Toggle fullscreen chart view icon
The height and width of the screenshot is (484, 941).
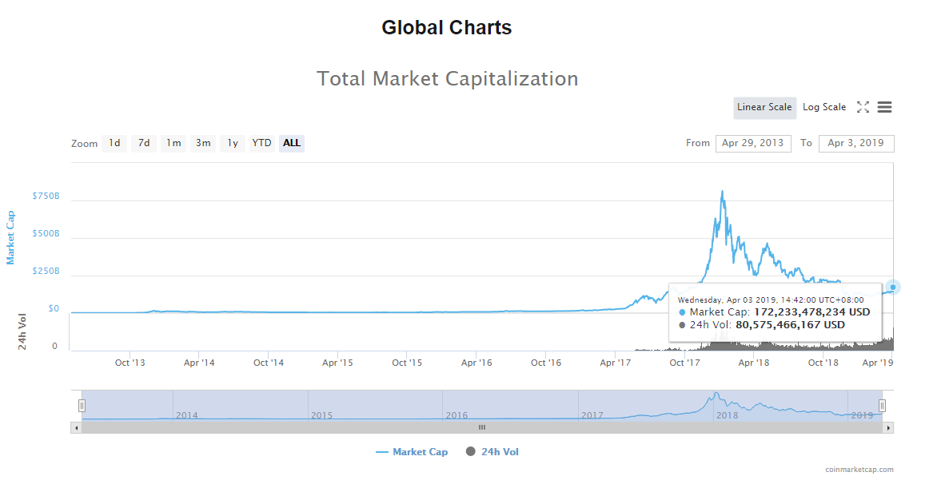[863, 107]
